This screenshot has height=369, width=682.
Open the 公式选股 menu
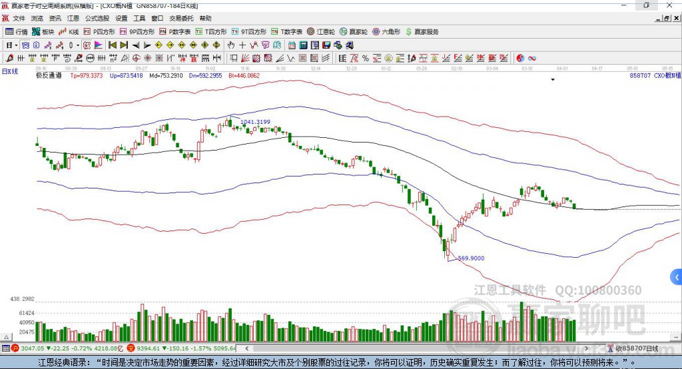point(97,18)
